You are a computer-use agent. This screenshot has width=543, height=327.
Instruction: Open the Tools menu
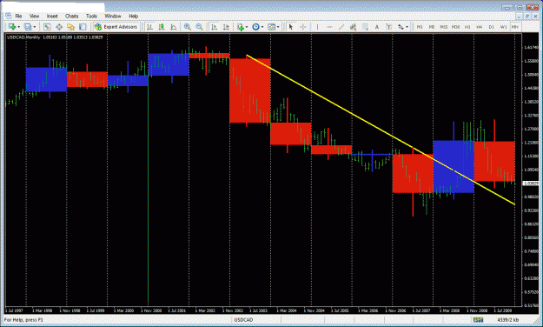coord(91,16)
